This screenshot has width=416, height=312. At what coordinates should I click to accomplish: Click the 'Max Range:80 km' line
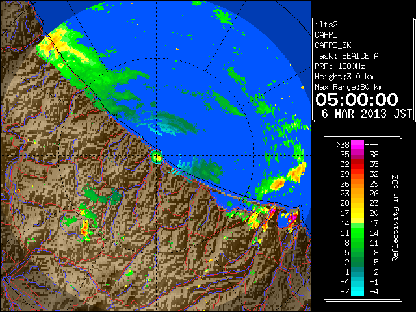[348, 87]
